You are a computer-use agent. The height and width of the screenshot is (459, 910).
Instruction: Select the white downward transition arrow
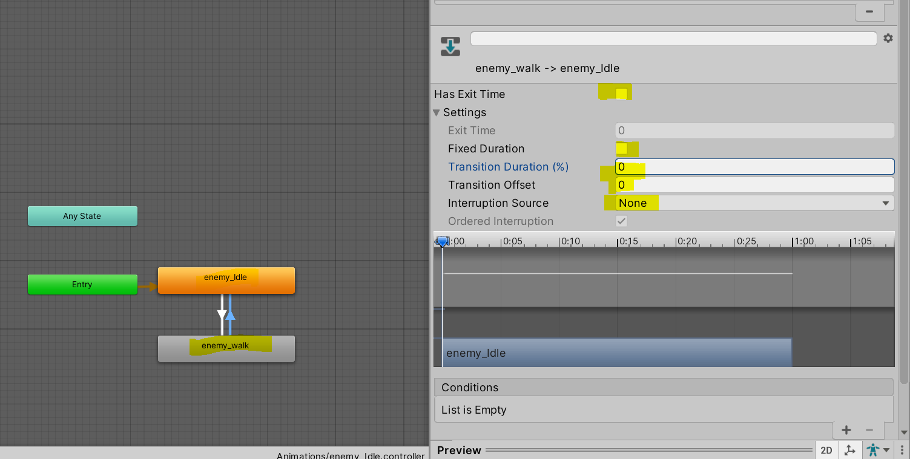point(222,315)
